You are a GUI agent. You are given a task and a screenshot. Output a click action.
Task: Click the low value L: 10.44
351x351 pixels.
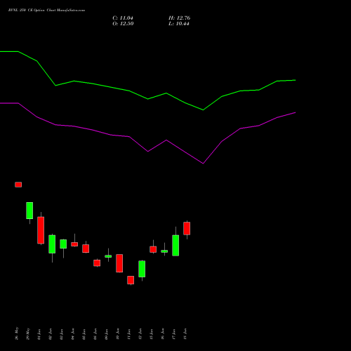point(179,24)
